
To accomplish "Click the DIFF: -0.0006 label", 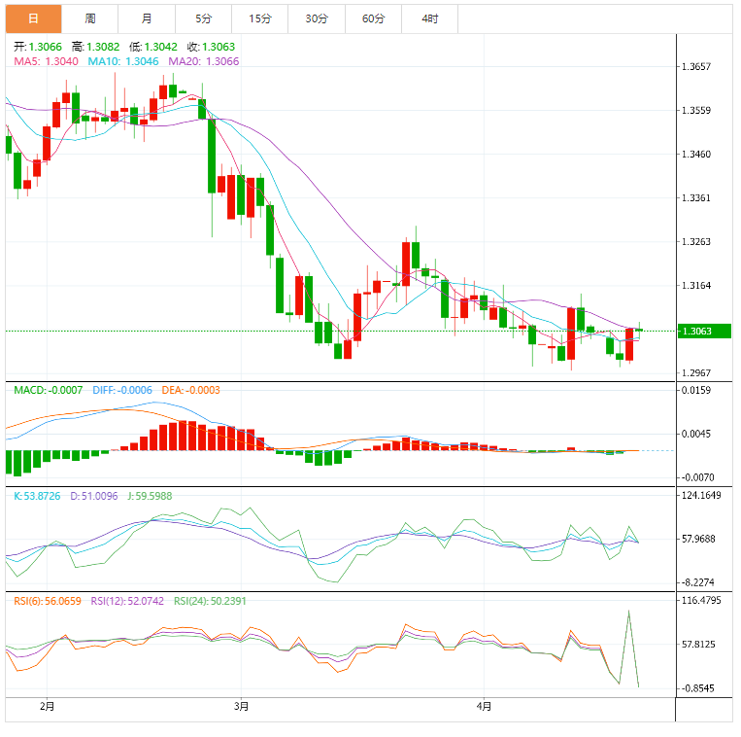I will pyautogui.click(x=122, y=390).
